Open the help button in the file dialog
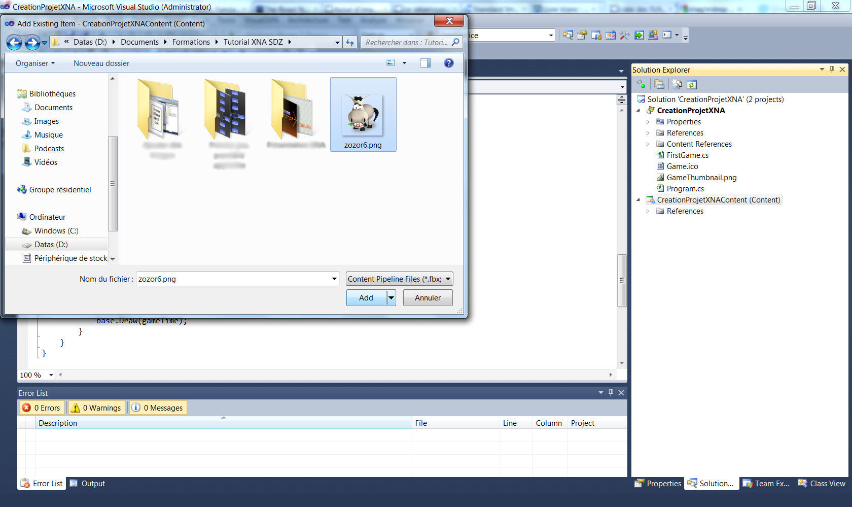852x507 pixels. (x=449, y=63)
